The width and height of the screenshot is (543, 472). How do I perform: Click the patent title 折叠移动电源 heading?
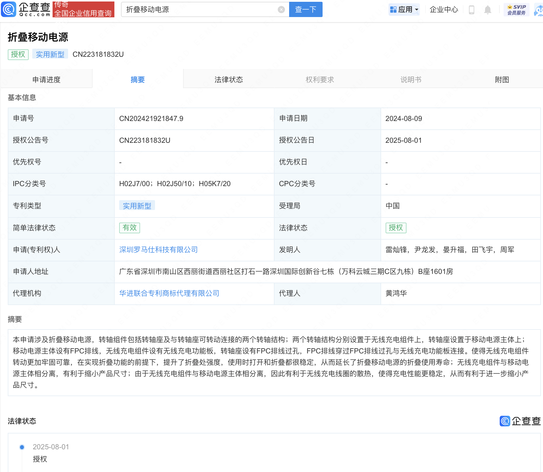38,37
